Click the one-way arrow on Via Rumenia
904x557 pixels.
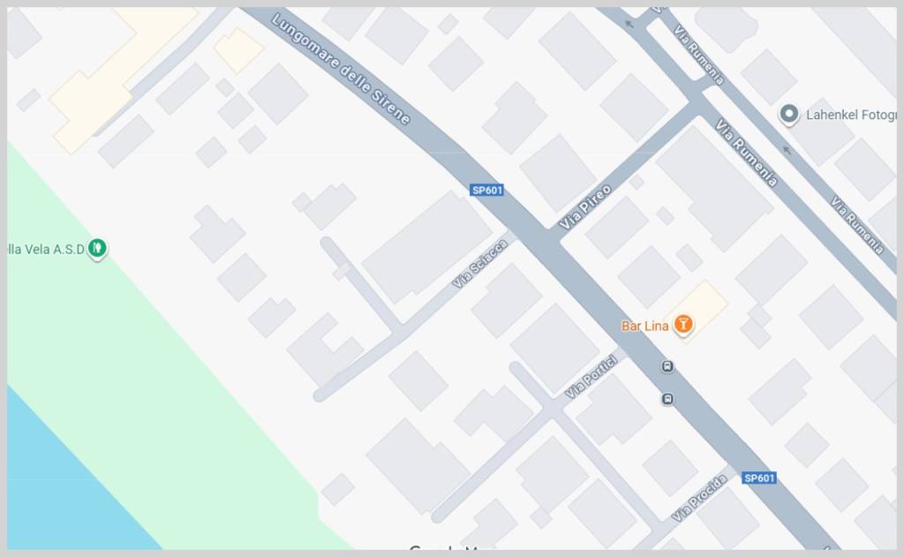pyautogui.click(x=786, y=150)
